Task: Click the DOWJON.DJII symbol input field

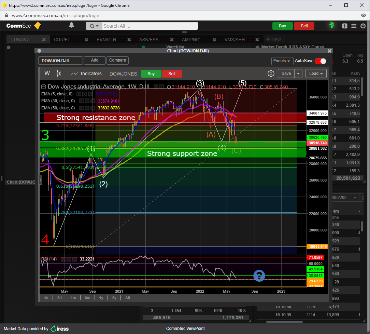Action: [60, 61]
